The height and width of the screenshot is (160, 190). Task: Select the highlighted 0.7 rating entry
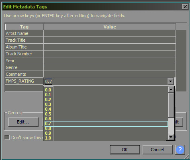coord(106,124)
